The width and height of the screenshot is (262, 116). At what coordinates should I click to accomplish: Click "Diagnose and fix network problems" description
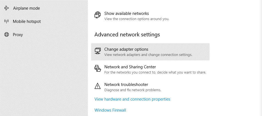click(x=132, y=90)
